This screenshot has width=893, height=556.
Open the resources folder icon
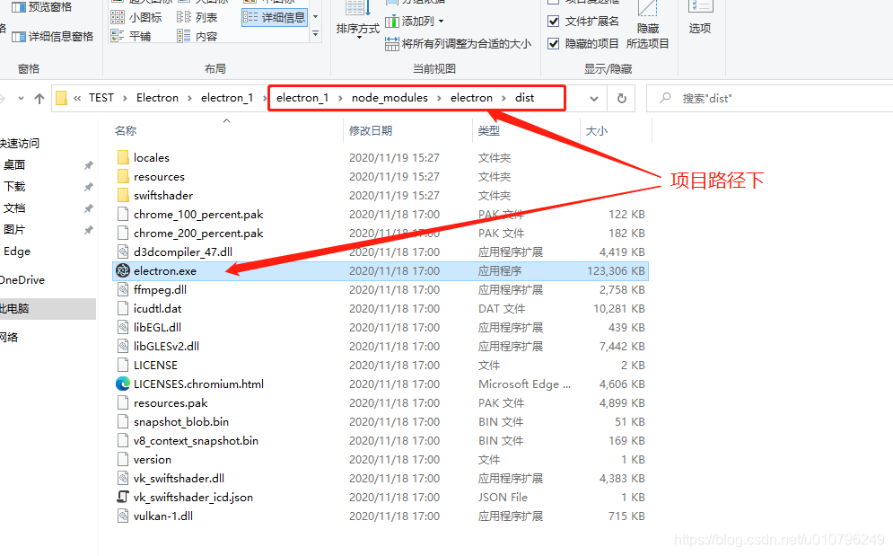(x=122, y=176)
